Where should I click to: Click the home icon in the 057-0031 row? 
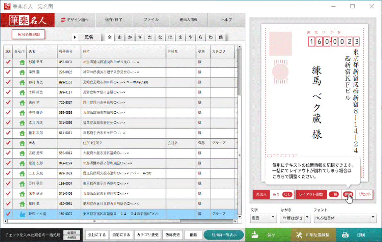click(22, 62)
